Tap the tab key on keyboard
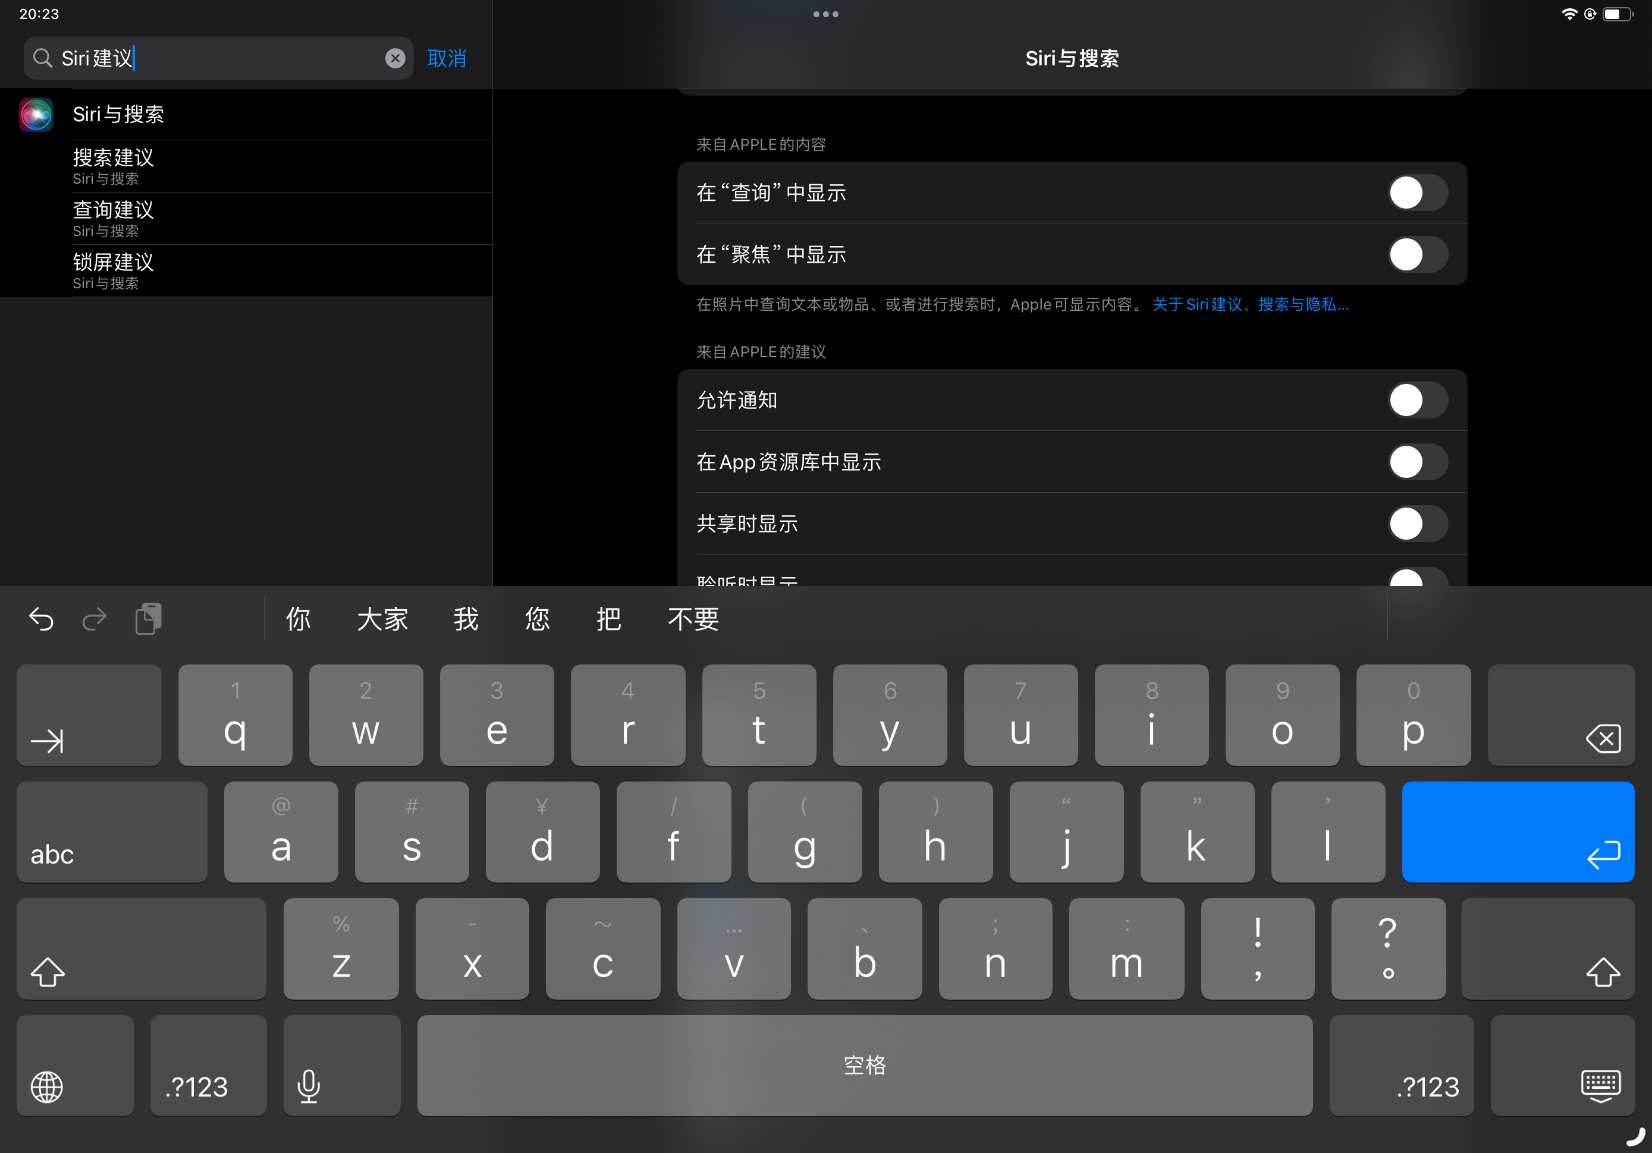 [x=89, y=715]
